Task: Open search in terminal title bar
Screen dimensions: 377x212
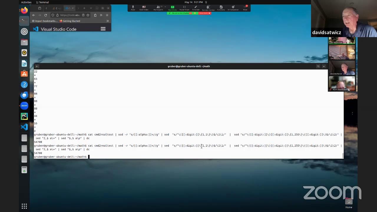Action: (x=318, y=66)
